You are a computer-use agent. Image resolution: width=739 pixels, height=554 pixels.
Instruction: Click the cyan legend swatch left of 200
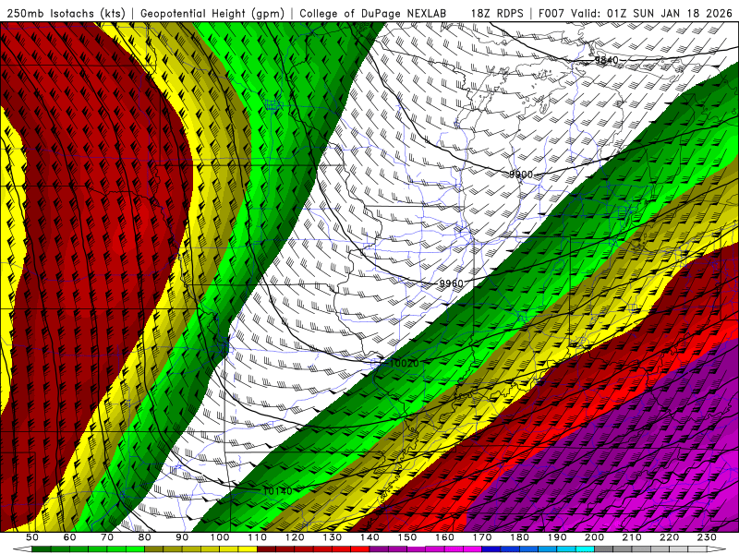(x=586, y=549)
